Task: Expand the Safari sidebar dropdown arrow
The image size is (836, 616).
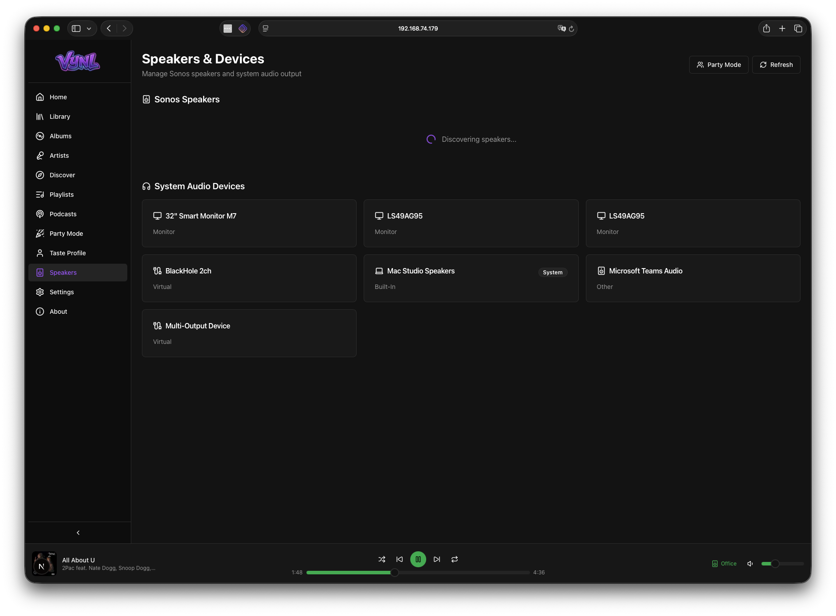Action: click(x=89, y=28)
